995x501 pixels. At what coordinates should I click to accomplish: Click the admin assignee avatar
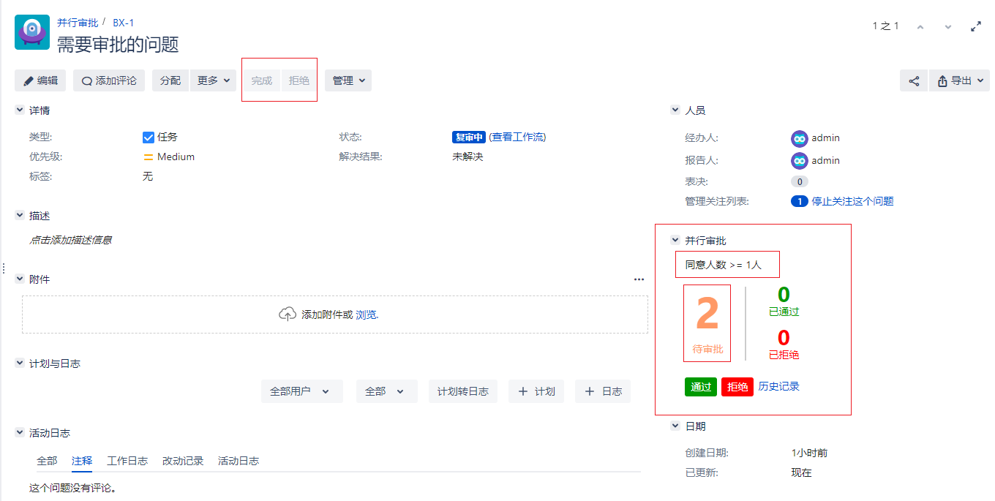799,138
